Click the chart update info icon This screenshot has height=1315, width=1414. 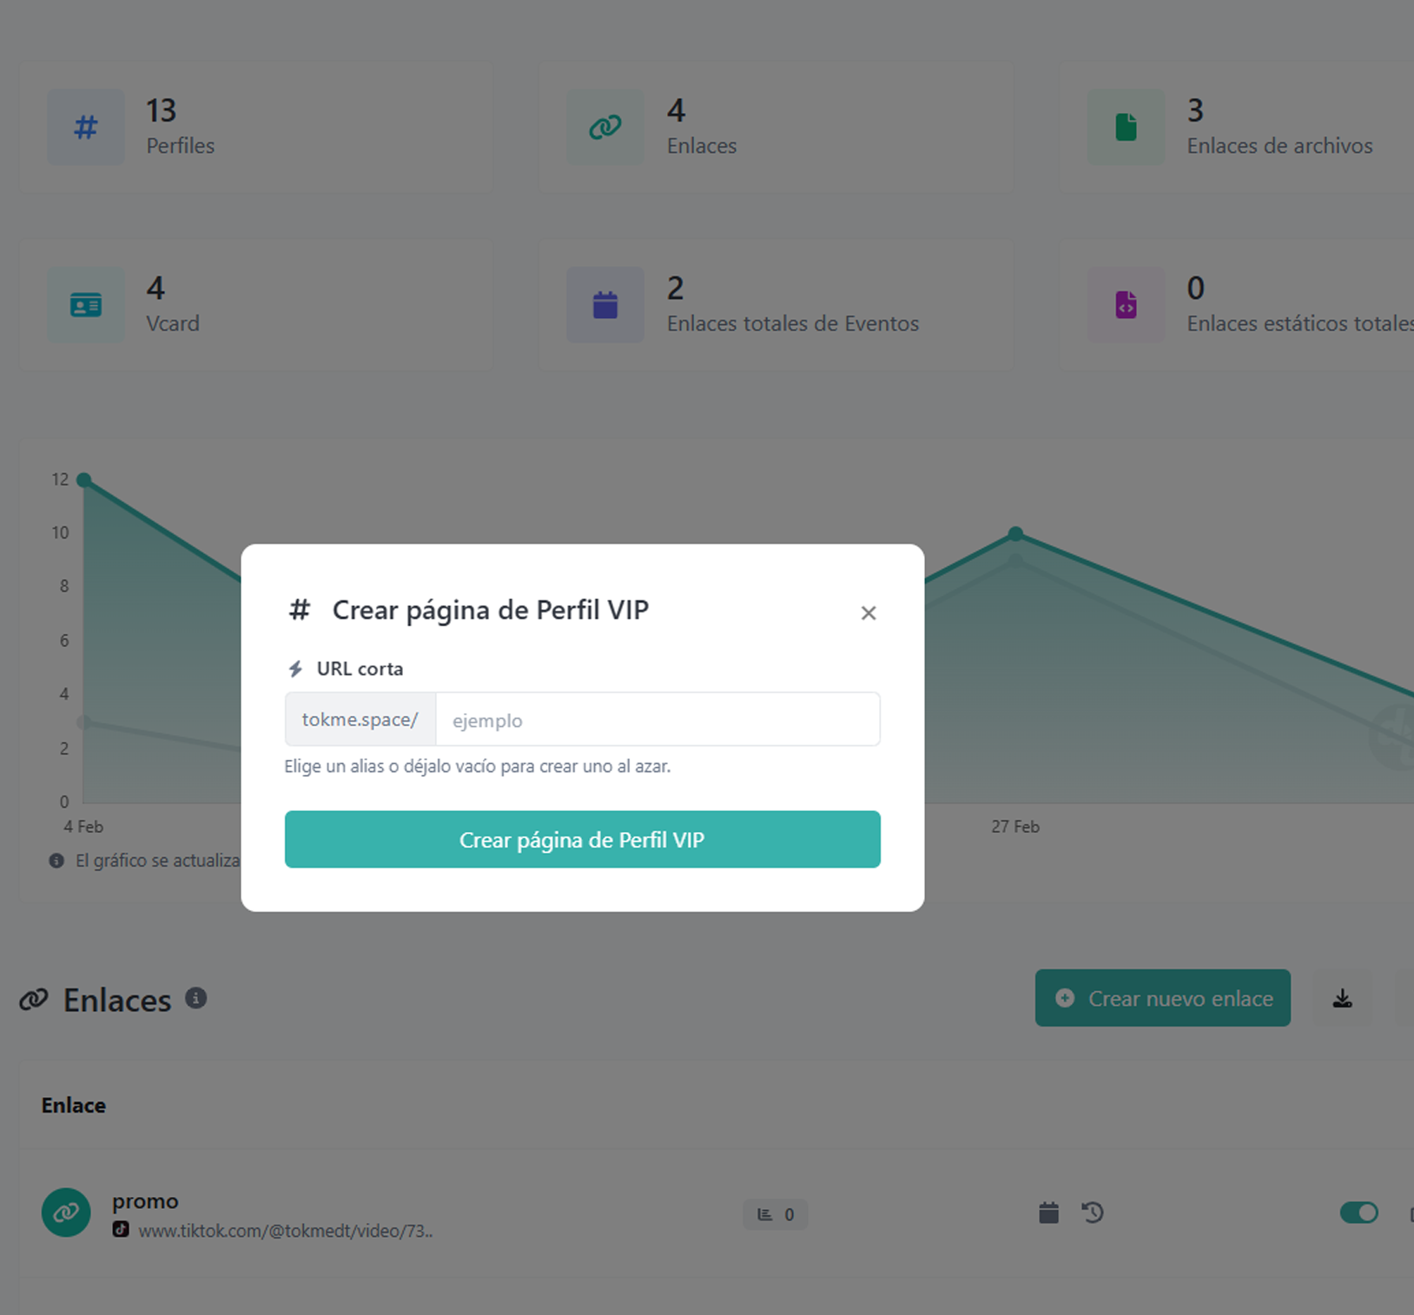(x=56, y=861)
